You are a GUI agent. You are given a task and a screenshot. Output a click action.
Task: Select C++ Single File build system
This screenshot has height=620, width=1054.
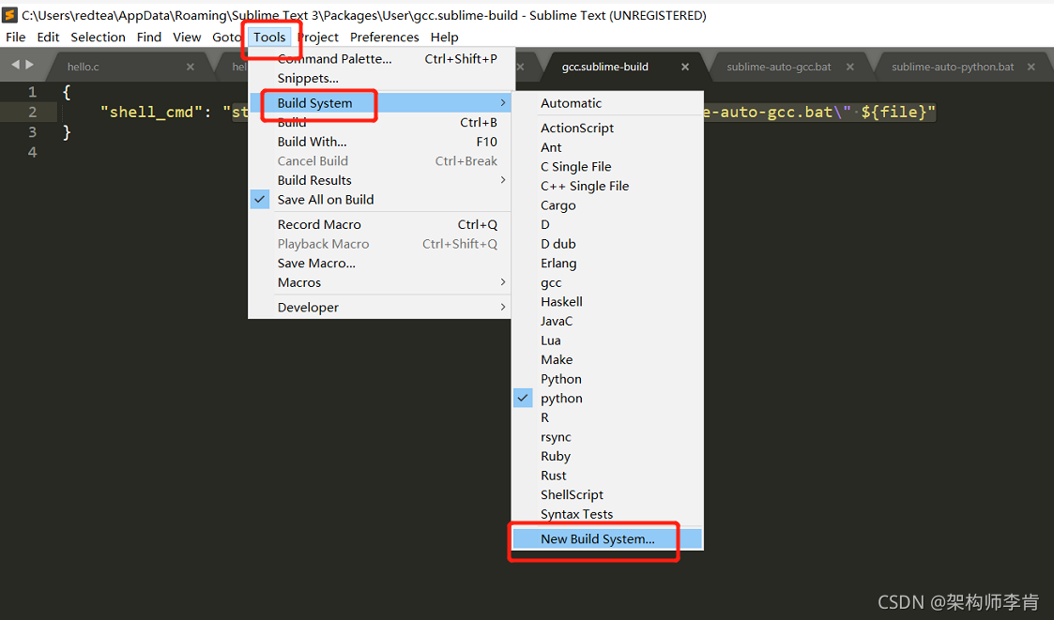coord(607,186)
